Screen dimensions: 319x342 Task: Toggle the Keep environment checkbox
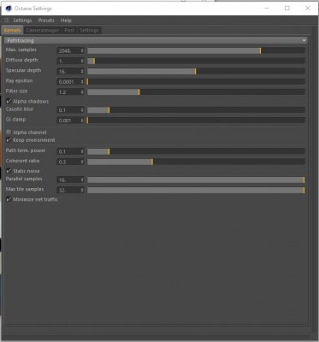(9, 140)
